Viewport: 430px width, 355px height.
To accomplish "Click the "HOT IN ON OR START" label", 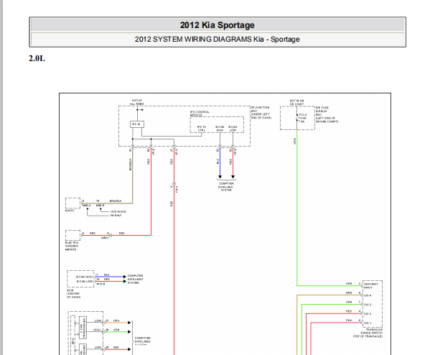I will [296, 103].
